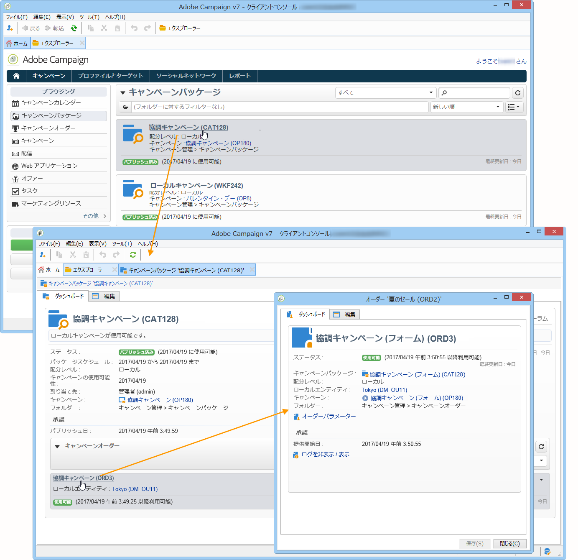The image size is (578, 560).
Task: Open the dropdown below the package window's right refresh button
Action: (x=541, y=460)
